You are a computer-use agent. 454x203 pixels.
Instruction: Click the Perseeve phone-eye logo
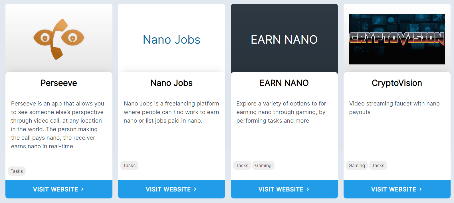[x=59, y=39]
